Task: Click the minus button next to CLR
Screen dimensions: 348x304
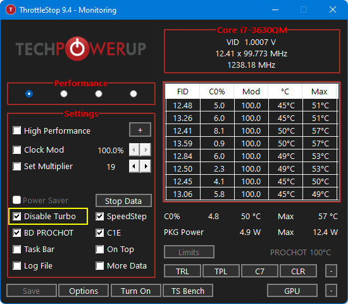Action: (331, 271)
